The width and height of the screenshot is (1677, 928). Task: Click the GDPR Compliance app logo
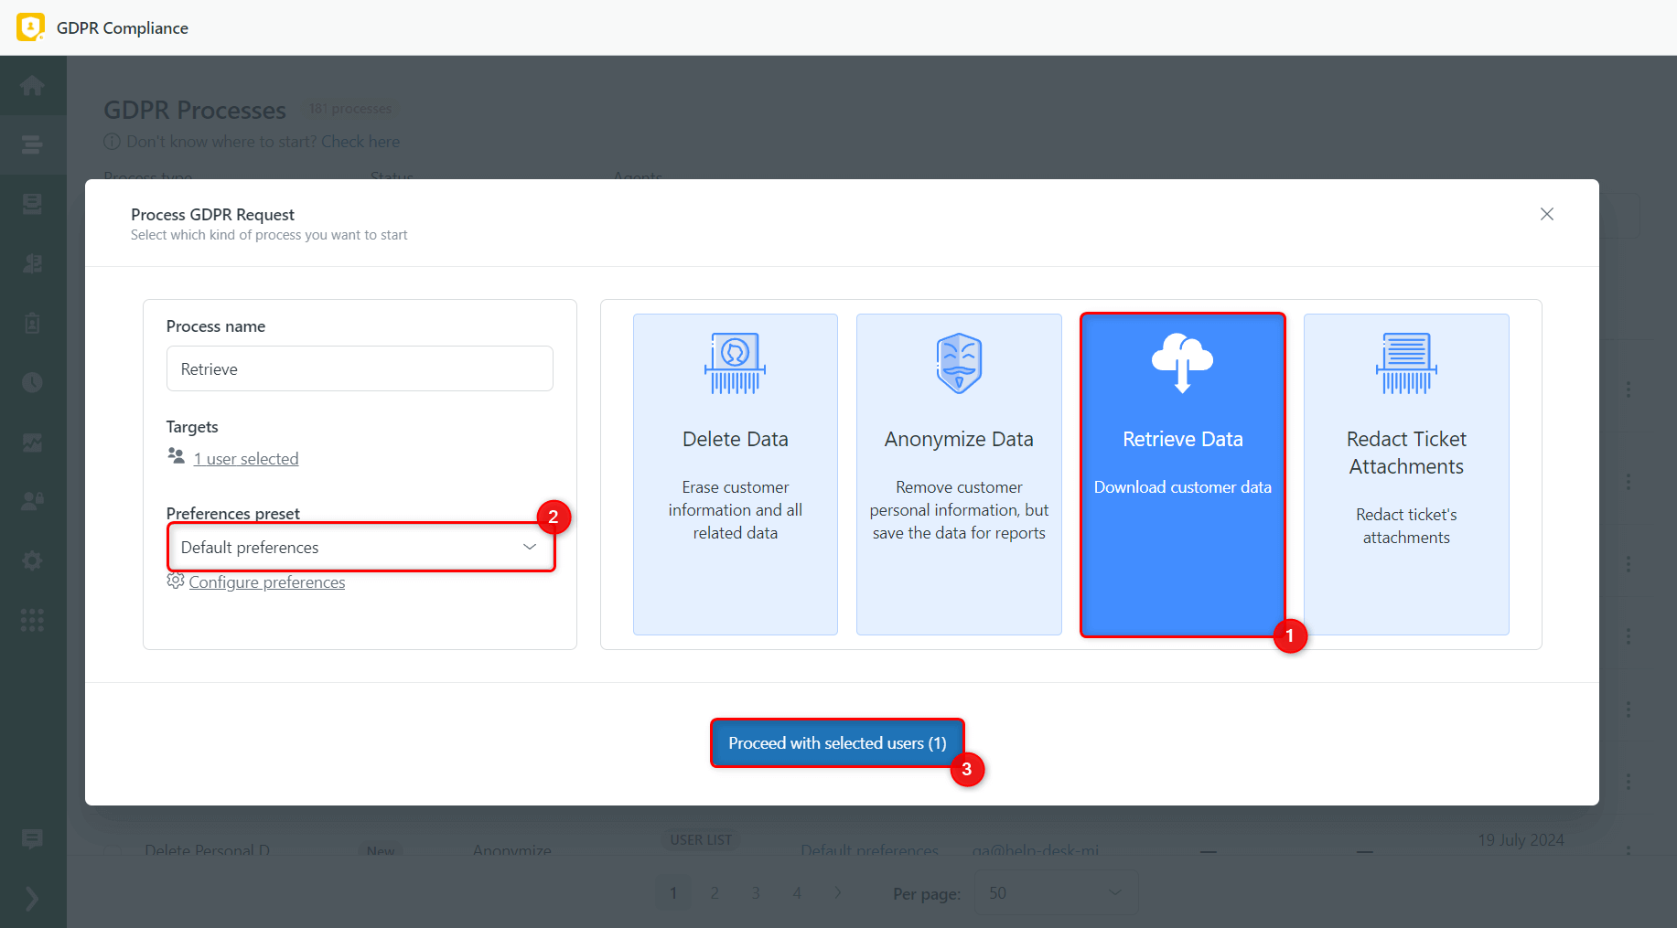(x=30, y=27)
